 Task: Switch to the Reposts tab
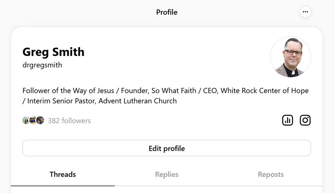[x=271, y=174]
